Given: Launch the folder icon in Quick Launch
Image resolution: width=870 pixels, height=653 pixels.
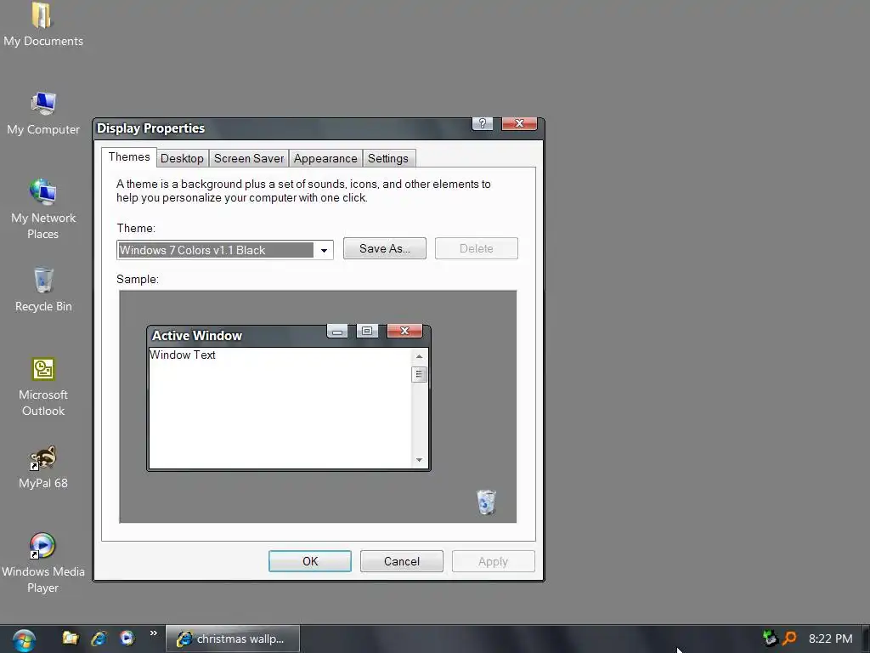Looking at the screenshot, I should click(70, 638).
